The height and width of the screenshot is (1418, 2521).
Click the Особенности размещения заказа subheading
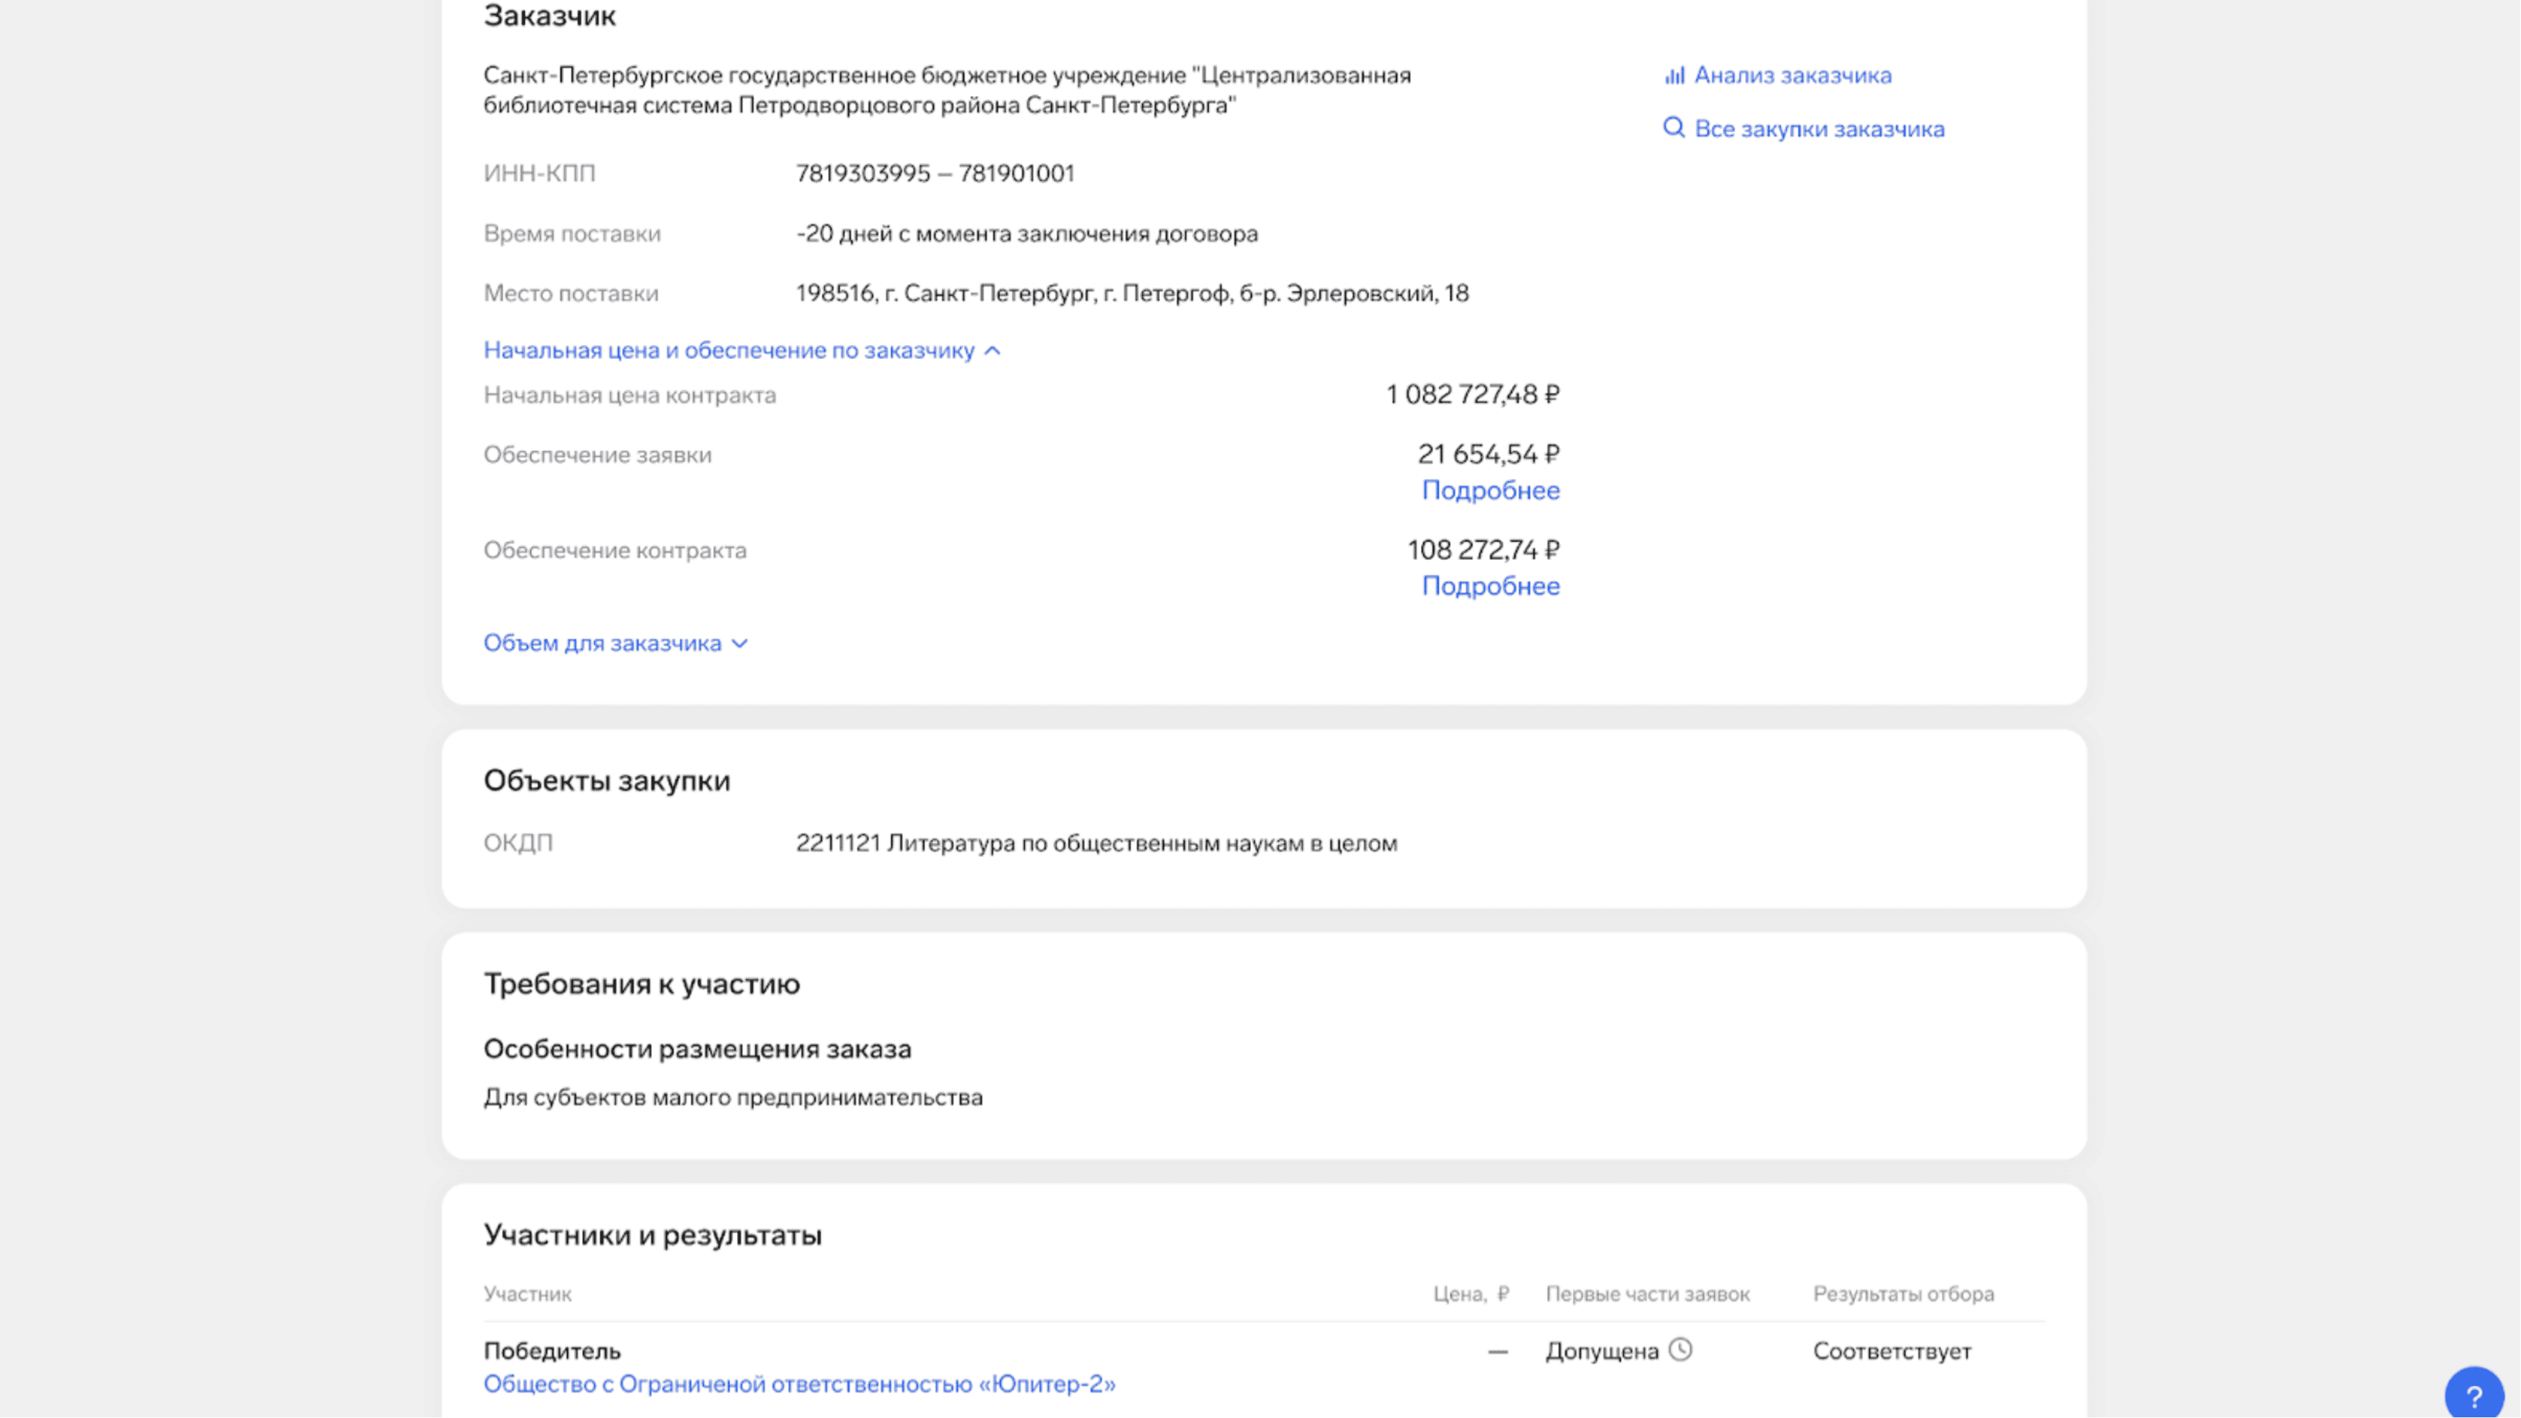point(698,1049)
